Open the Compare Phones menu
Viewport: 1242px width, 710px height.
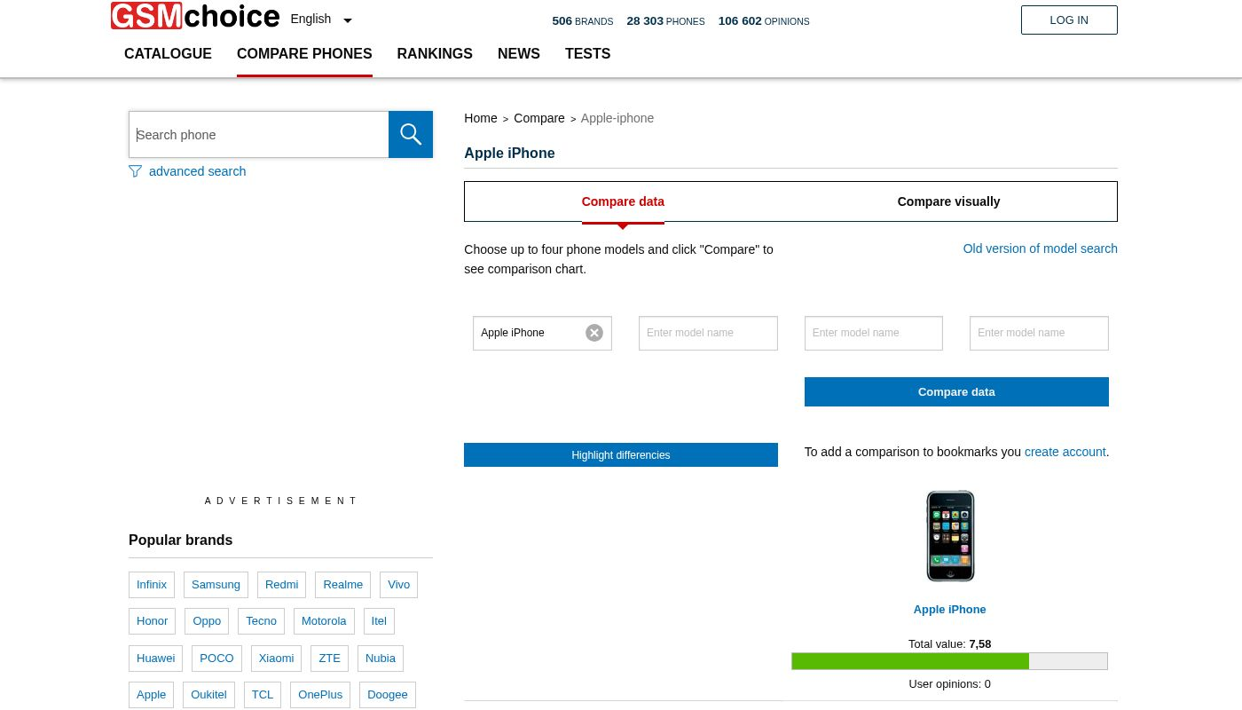pos(304,54)
